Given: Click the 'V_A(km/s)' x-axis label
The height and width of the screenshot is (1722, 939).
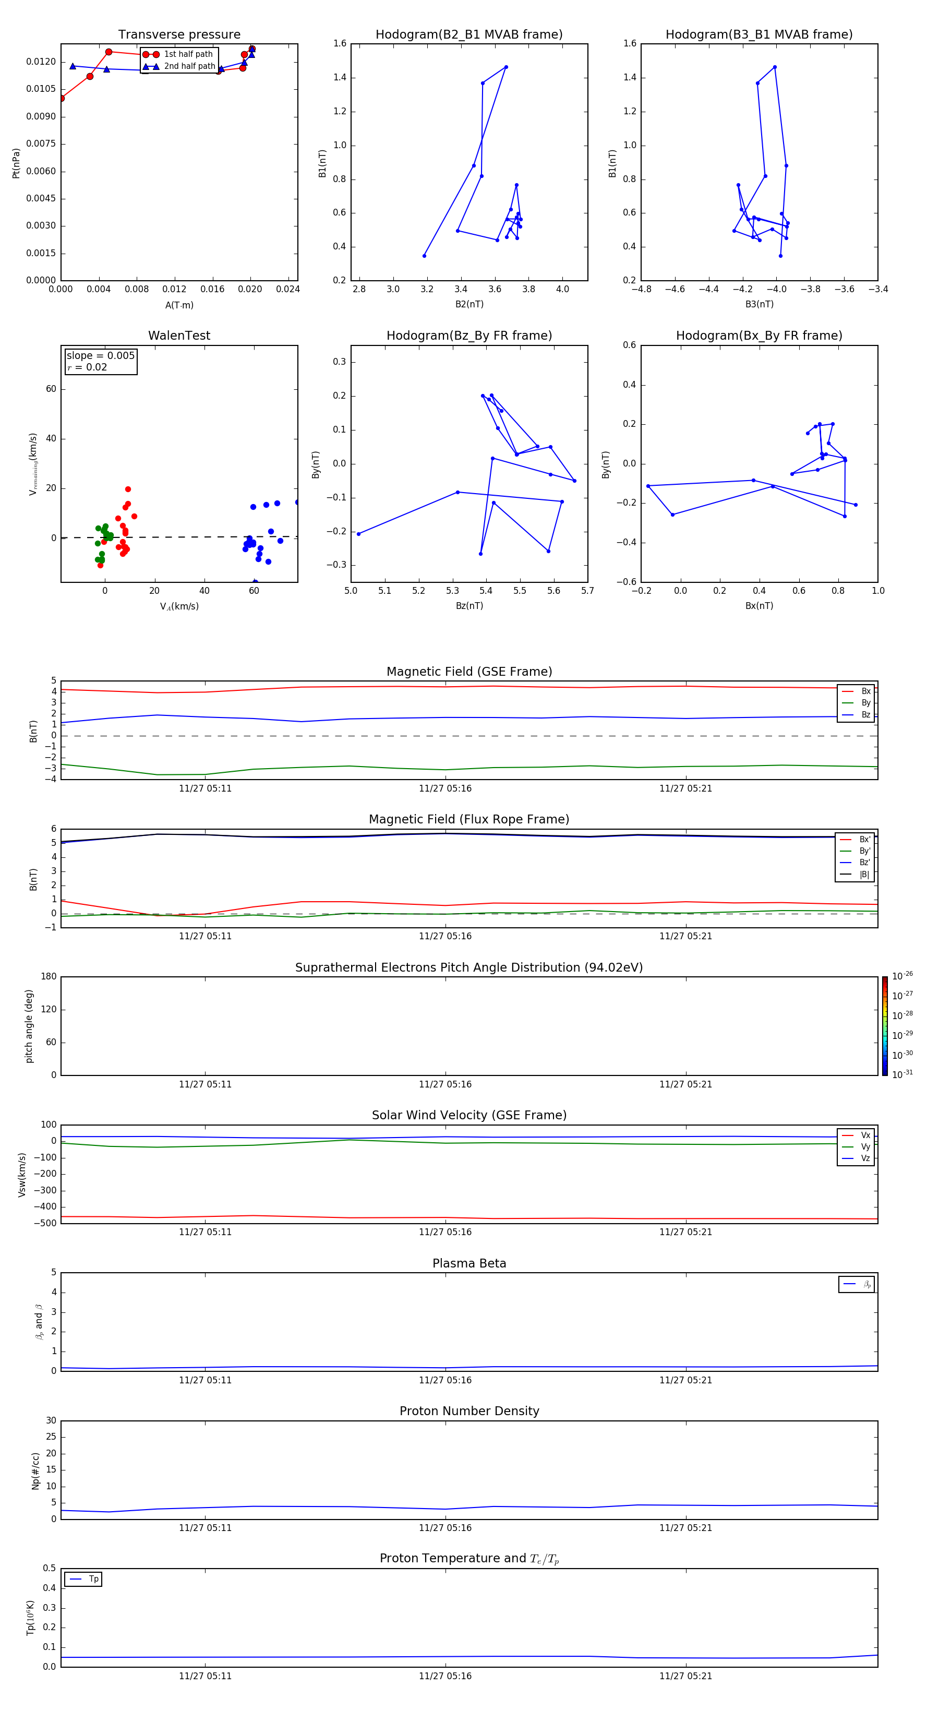Looking at the screenshot, I should pos(179,606).
